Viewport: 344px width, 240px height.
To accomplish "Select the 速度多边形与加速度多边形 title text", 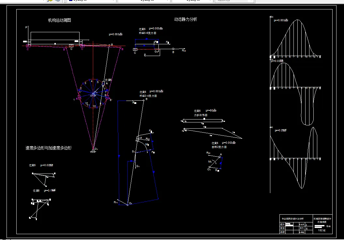I will coord(49,148).
